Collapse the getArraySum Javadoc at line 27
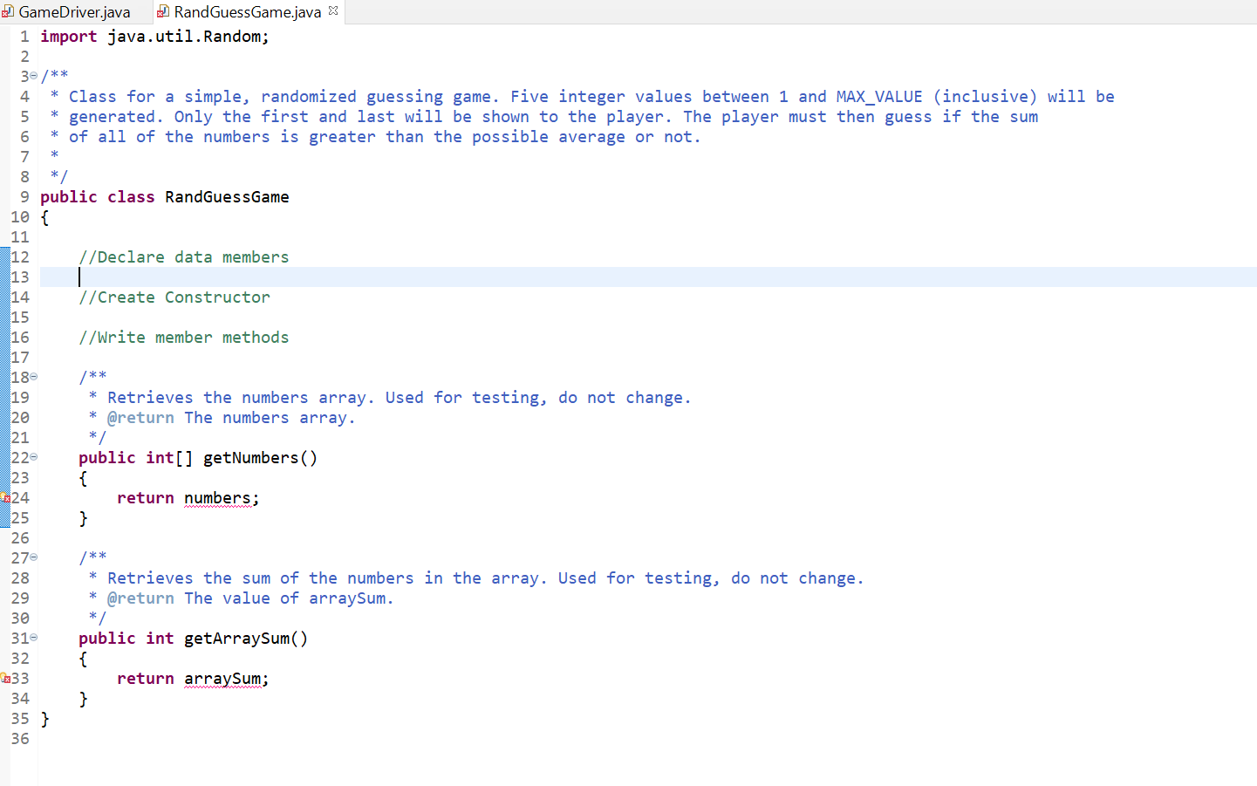The width and height of the screenshot is (1257, 786). pyautogui.click(x=32, y=557)
